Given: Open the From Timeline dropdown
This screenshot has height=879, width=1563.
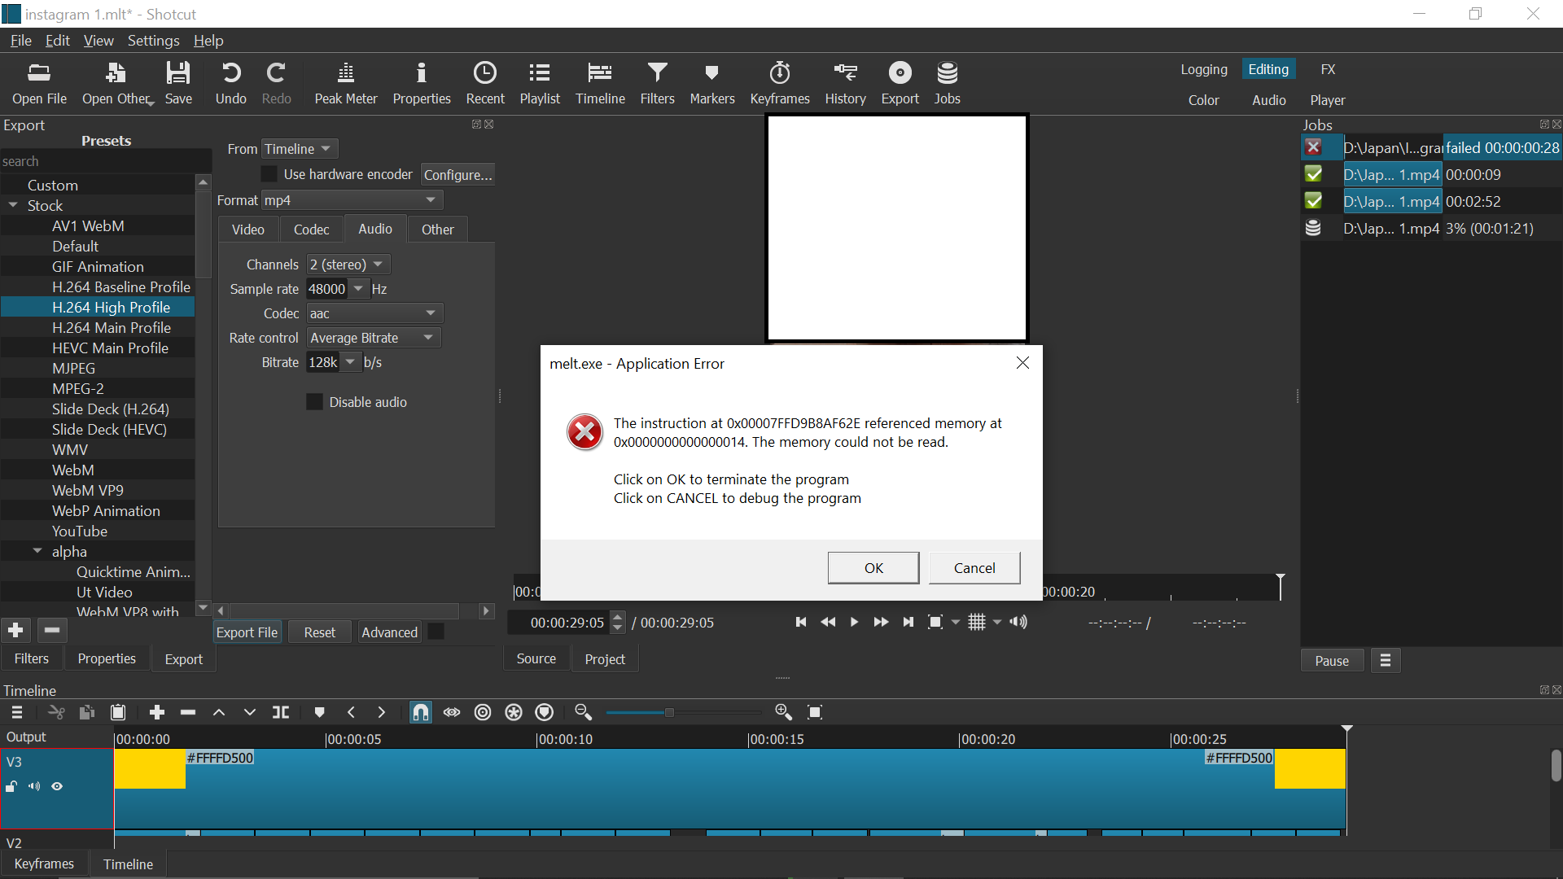Looking at the screenshot, I should pos(299,149).
